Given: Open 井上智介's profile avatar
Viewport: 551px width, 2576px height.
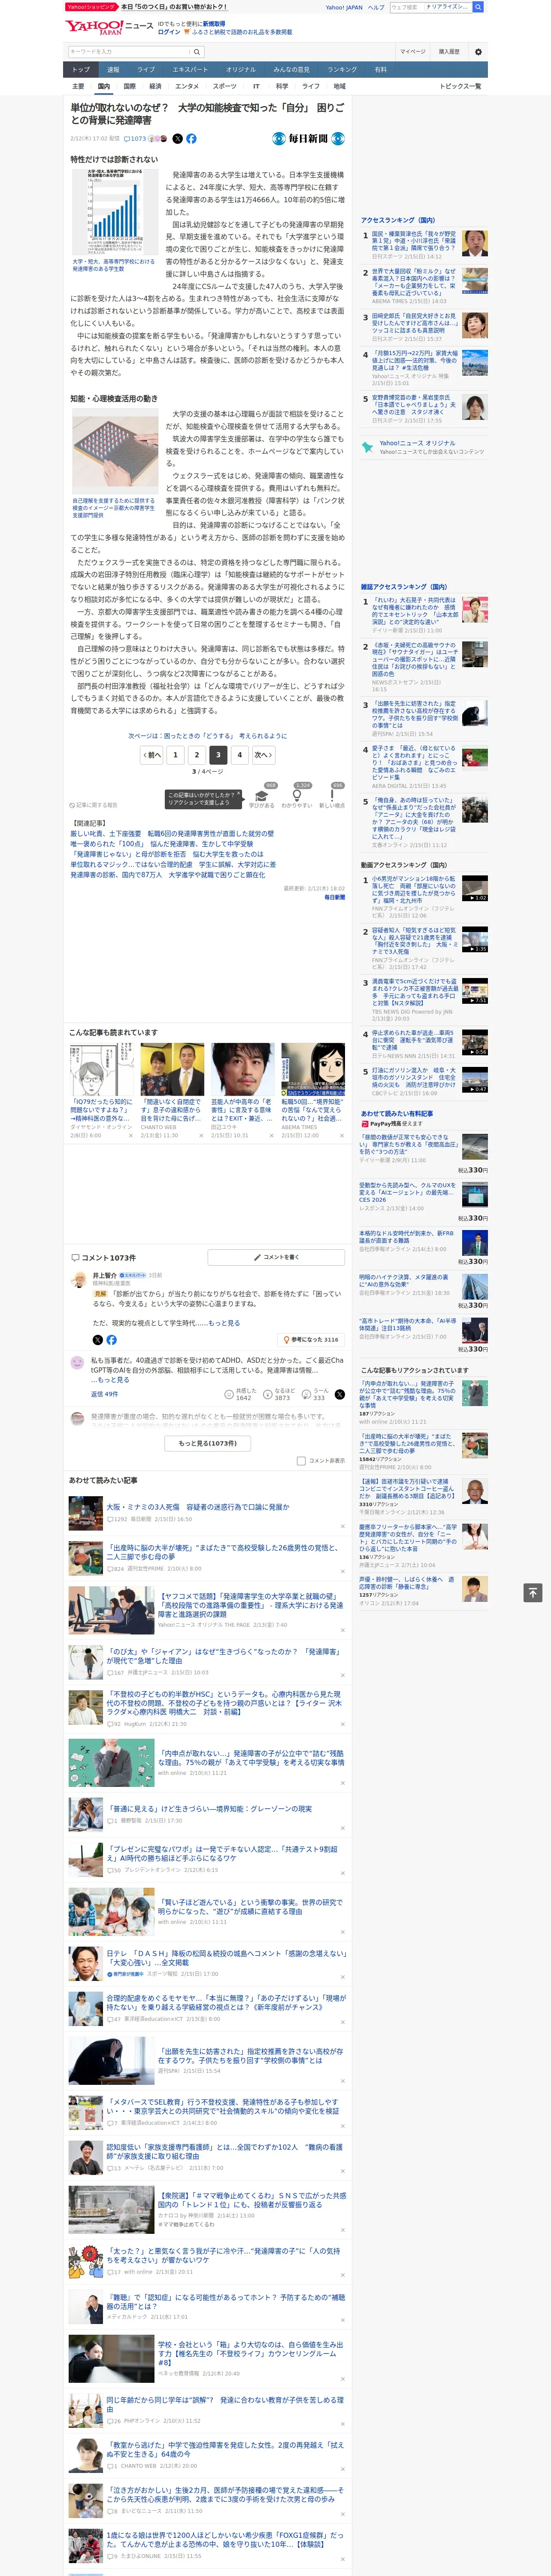Looking at the screenshot, I should pyautogui.click(x=78, y=1280).
